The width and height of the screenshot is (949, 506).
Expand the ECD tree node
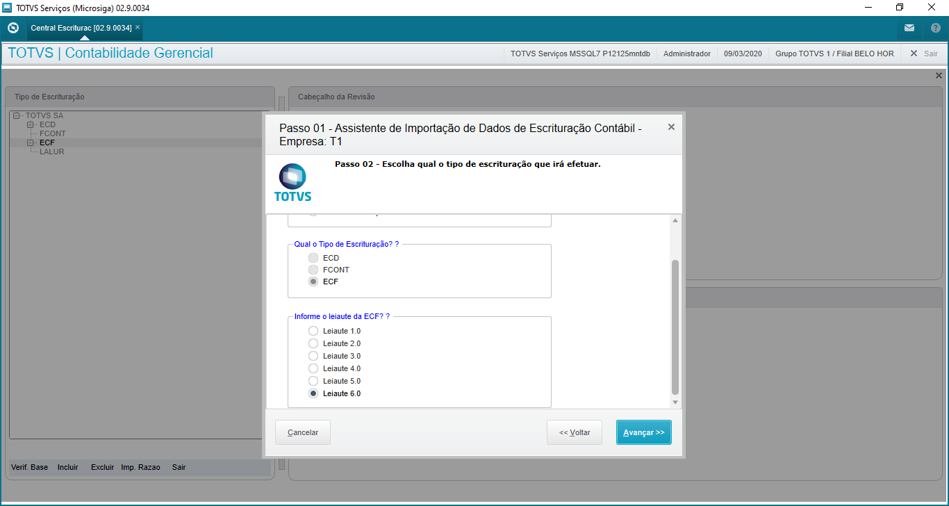point(30,124)
